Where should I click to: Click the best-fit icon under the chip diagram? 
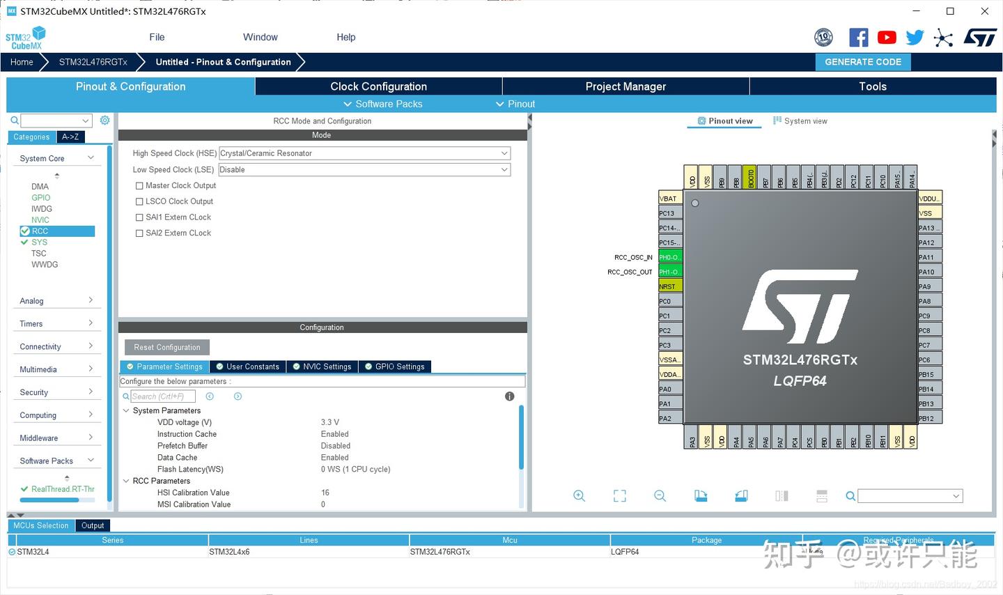619,495
